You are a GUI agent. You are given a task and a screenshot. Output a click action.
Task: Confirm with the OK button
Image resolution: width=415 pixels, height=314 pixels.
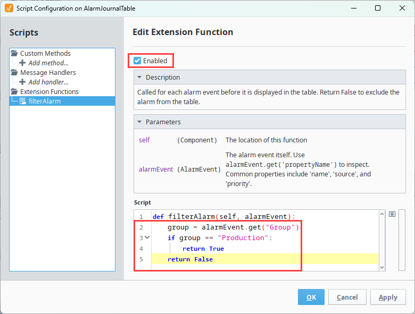click(x=311, y=297)
